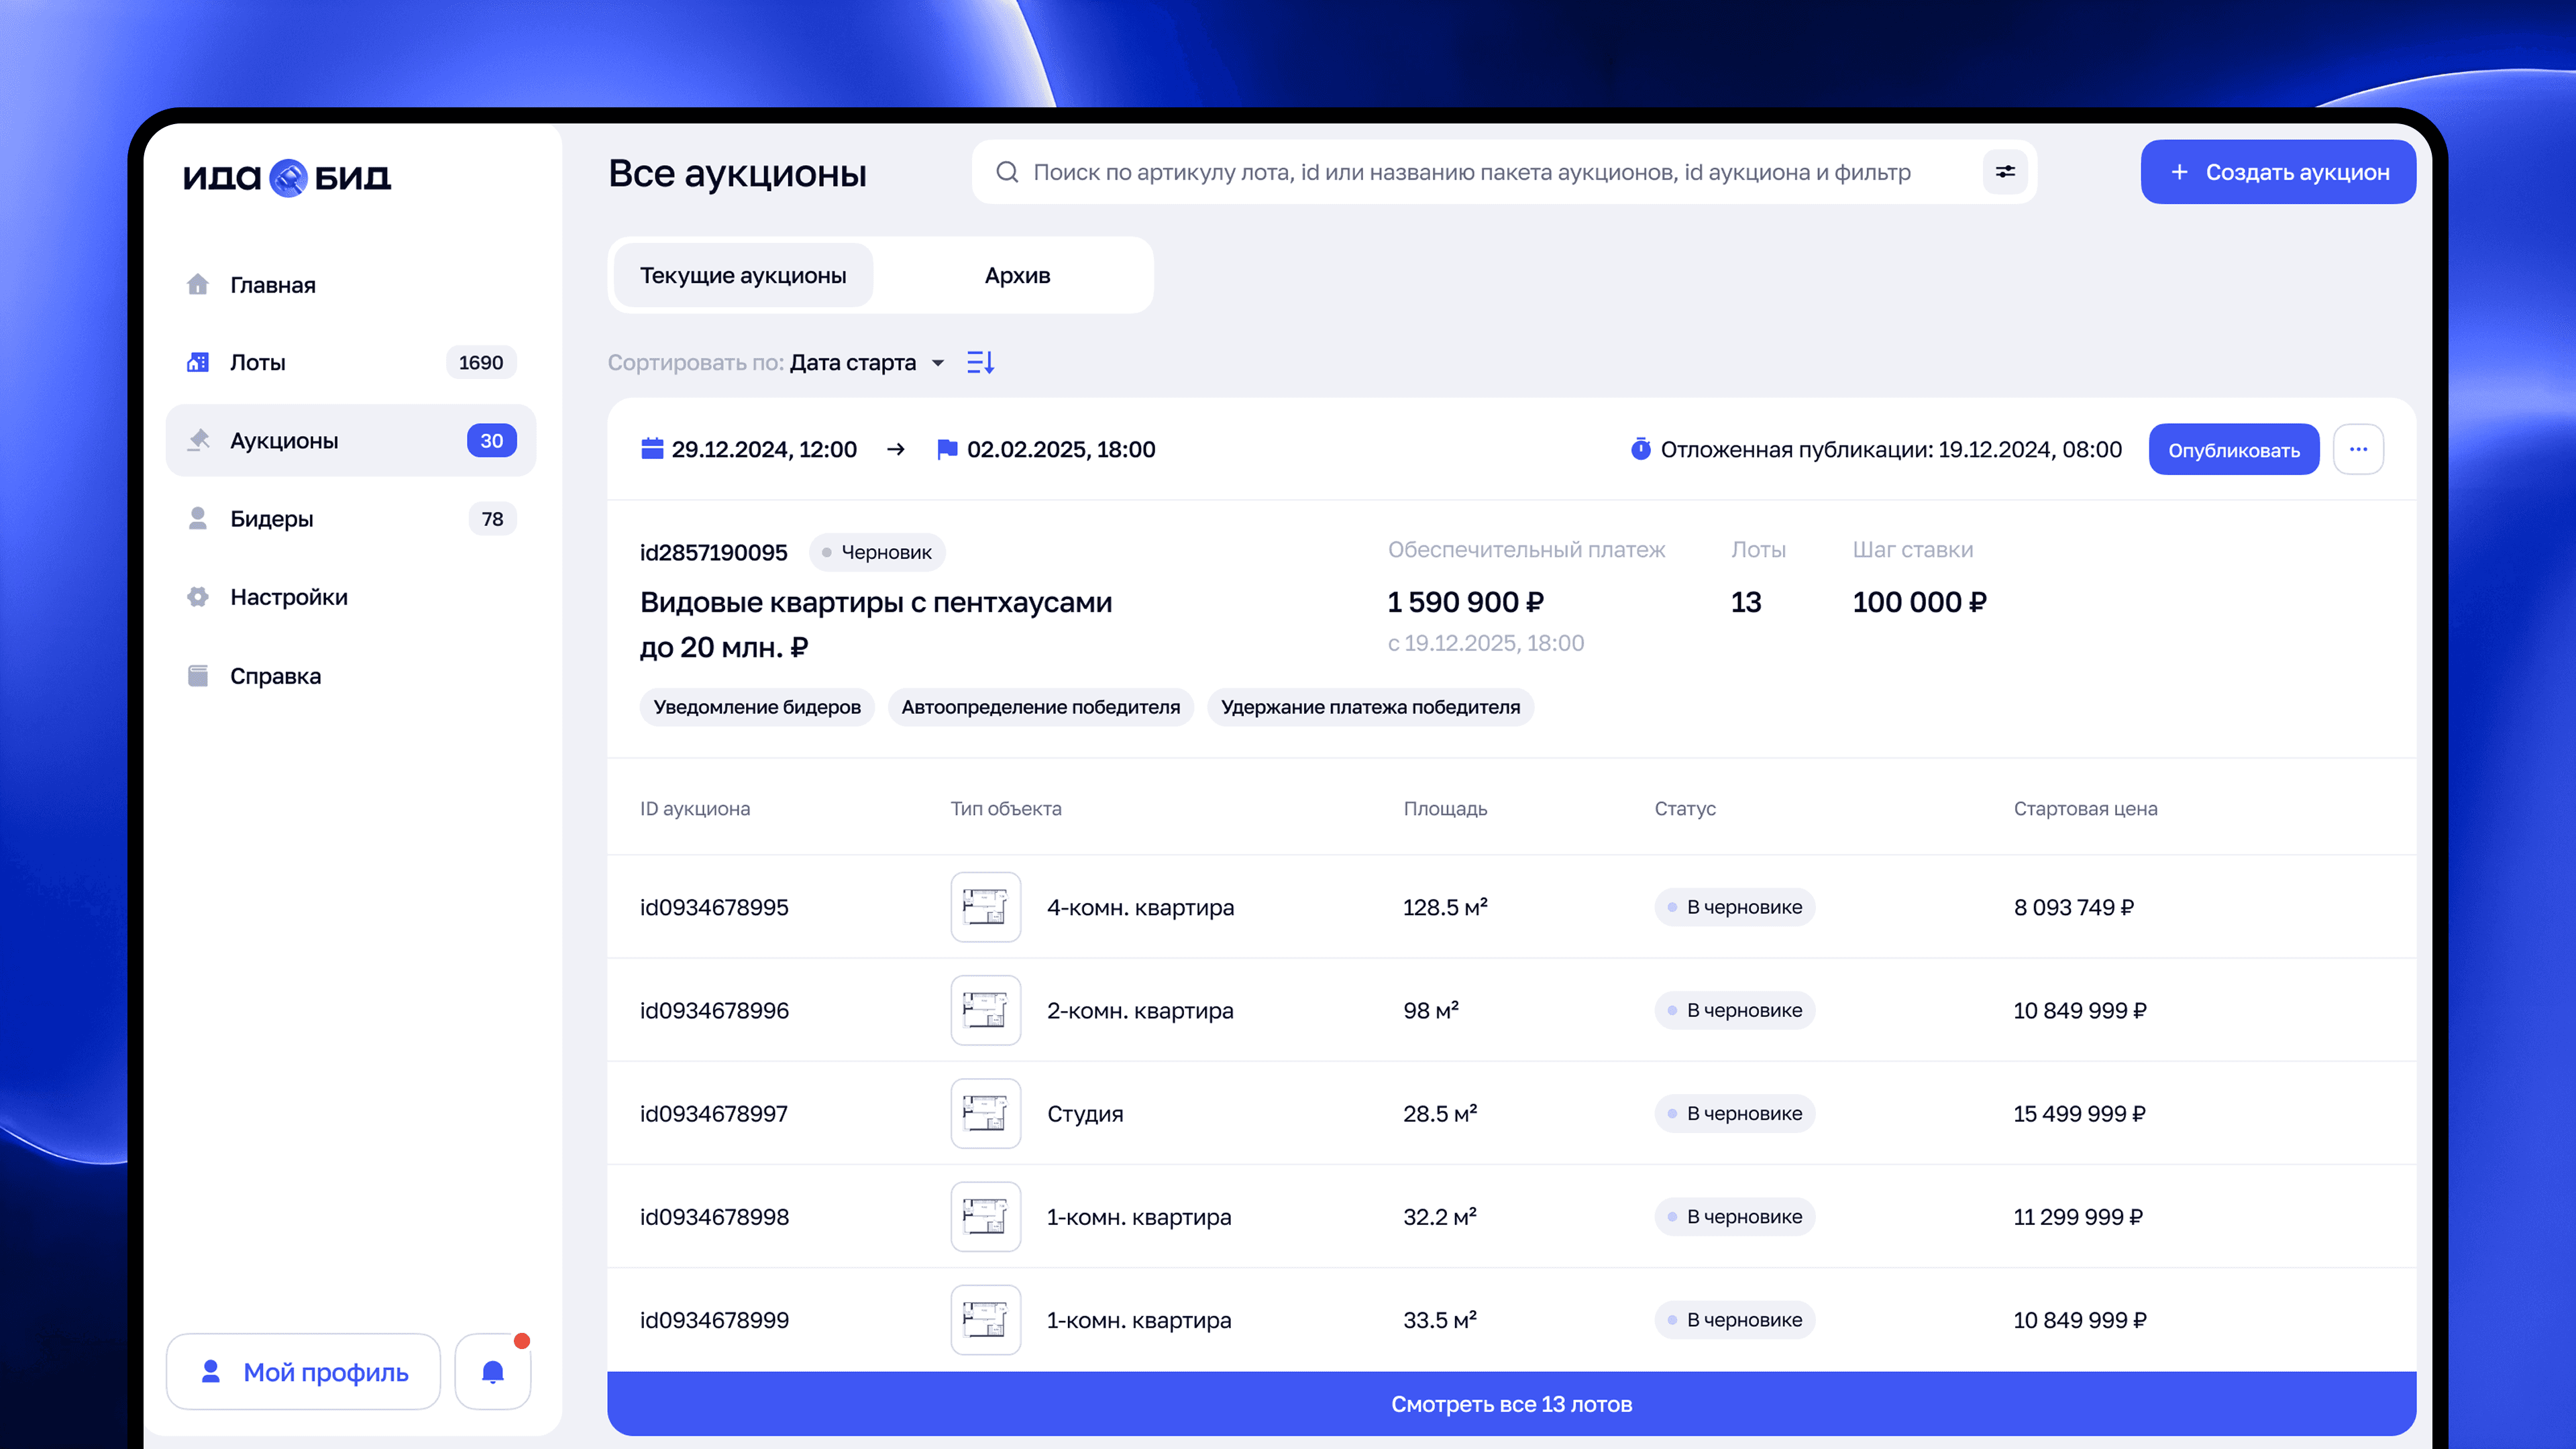Expand list with Смотреть все 13 лотов
This screenshot has height=1449, width=2576.
(x=1510, y=1403)
